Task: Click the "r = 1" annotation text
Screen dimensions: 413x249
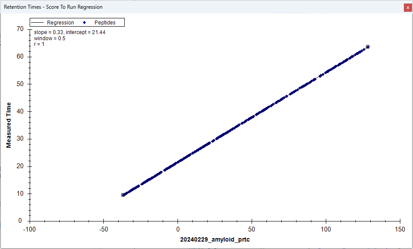Action: (39, 44)
